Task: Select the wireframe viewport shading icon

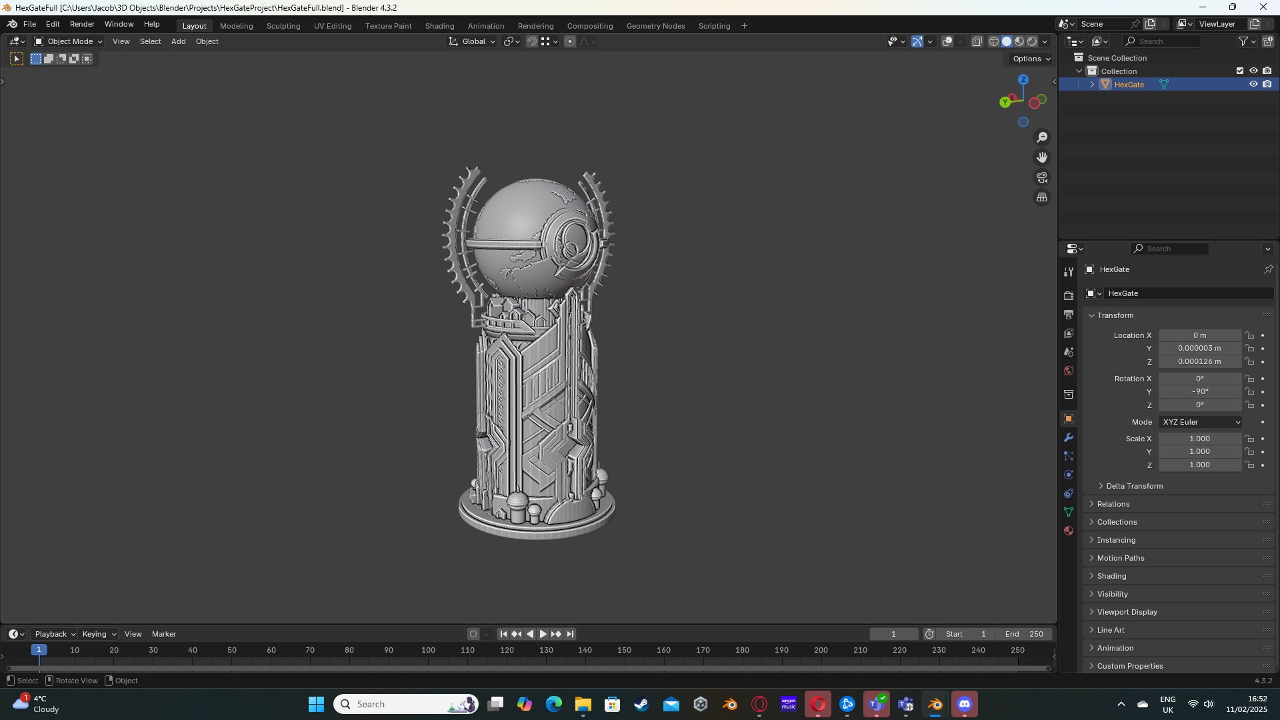Action: pos(994,41)
